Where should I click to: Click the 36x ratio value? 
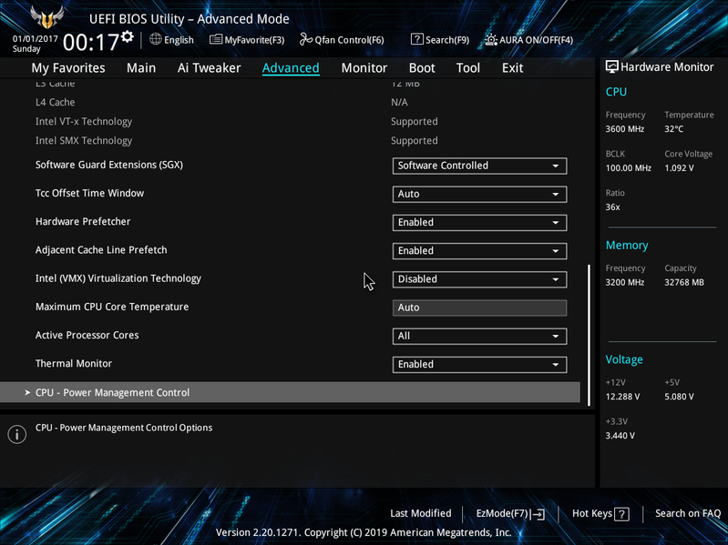(x=612, y=207)
